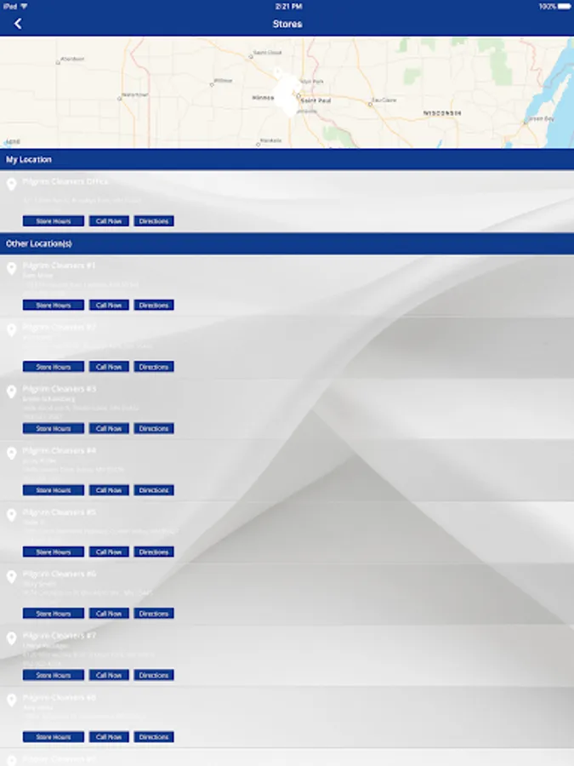This screenshot has width=574, height=766.
Task: Open Store Hours for Pilgrim Cleaners #7
Action: (x=54, y=675)
